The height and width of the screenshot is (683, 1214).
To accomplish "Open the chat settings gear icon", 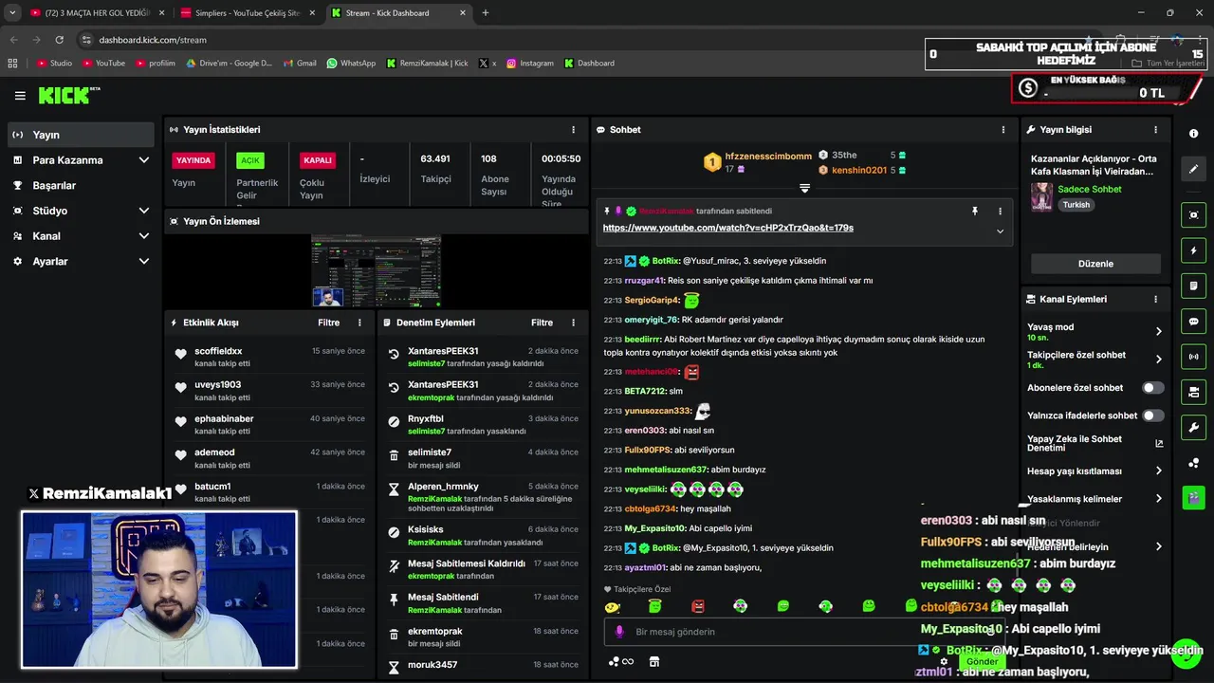I will [x=944, y=661].
